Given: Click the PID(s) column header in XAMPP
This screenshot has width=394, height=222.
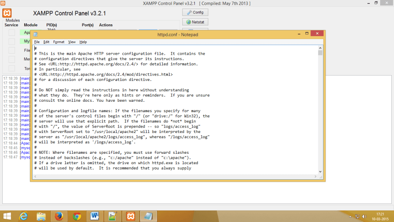Looking at the screenshot, I should [52, 25].
